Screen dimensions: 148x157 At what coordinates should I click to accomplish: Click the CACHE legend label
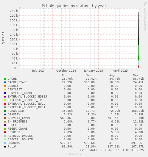(x=12, y=79)
